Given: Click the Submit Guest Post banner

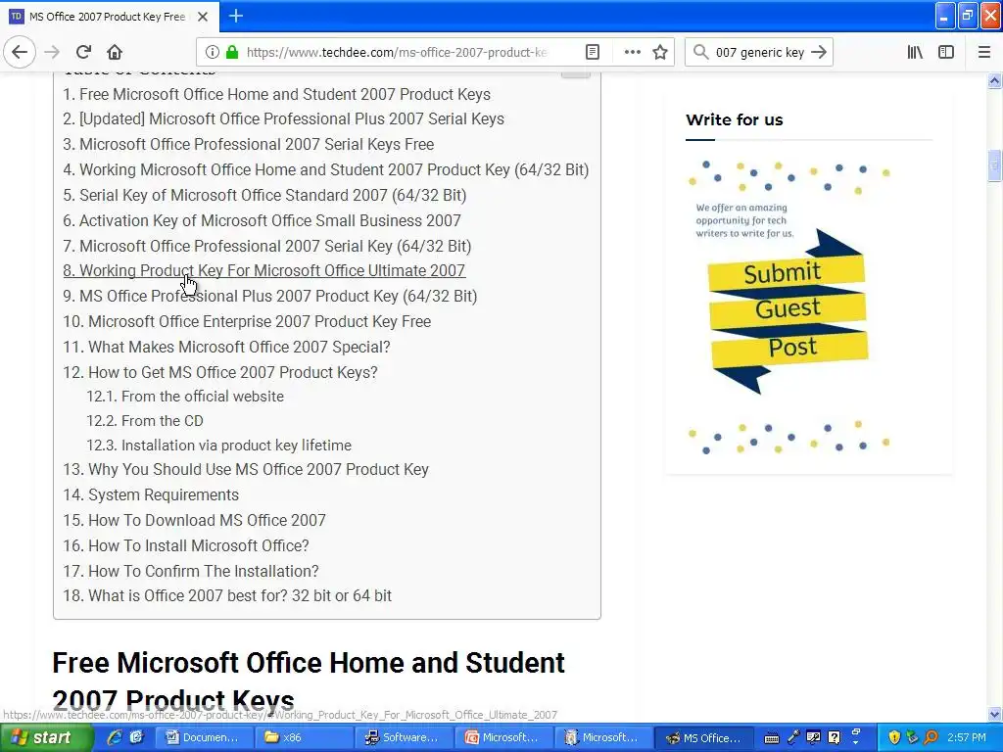Looking at the screenshot, I should 788,309.
